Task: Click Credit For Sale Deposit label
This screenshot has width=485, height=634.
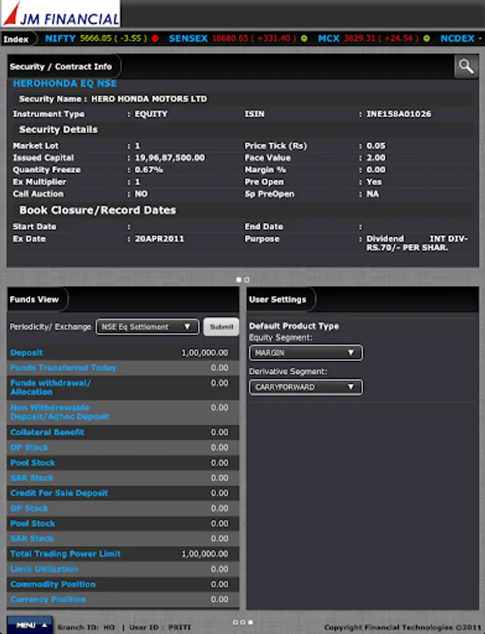Action: [x=59, y=493]
